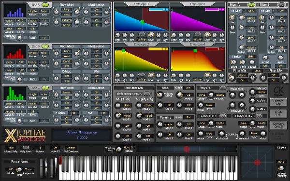
Task: Open the Osc C Sync 'note' selector
Action: [x=44, y=94]
